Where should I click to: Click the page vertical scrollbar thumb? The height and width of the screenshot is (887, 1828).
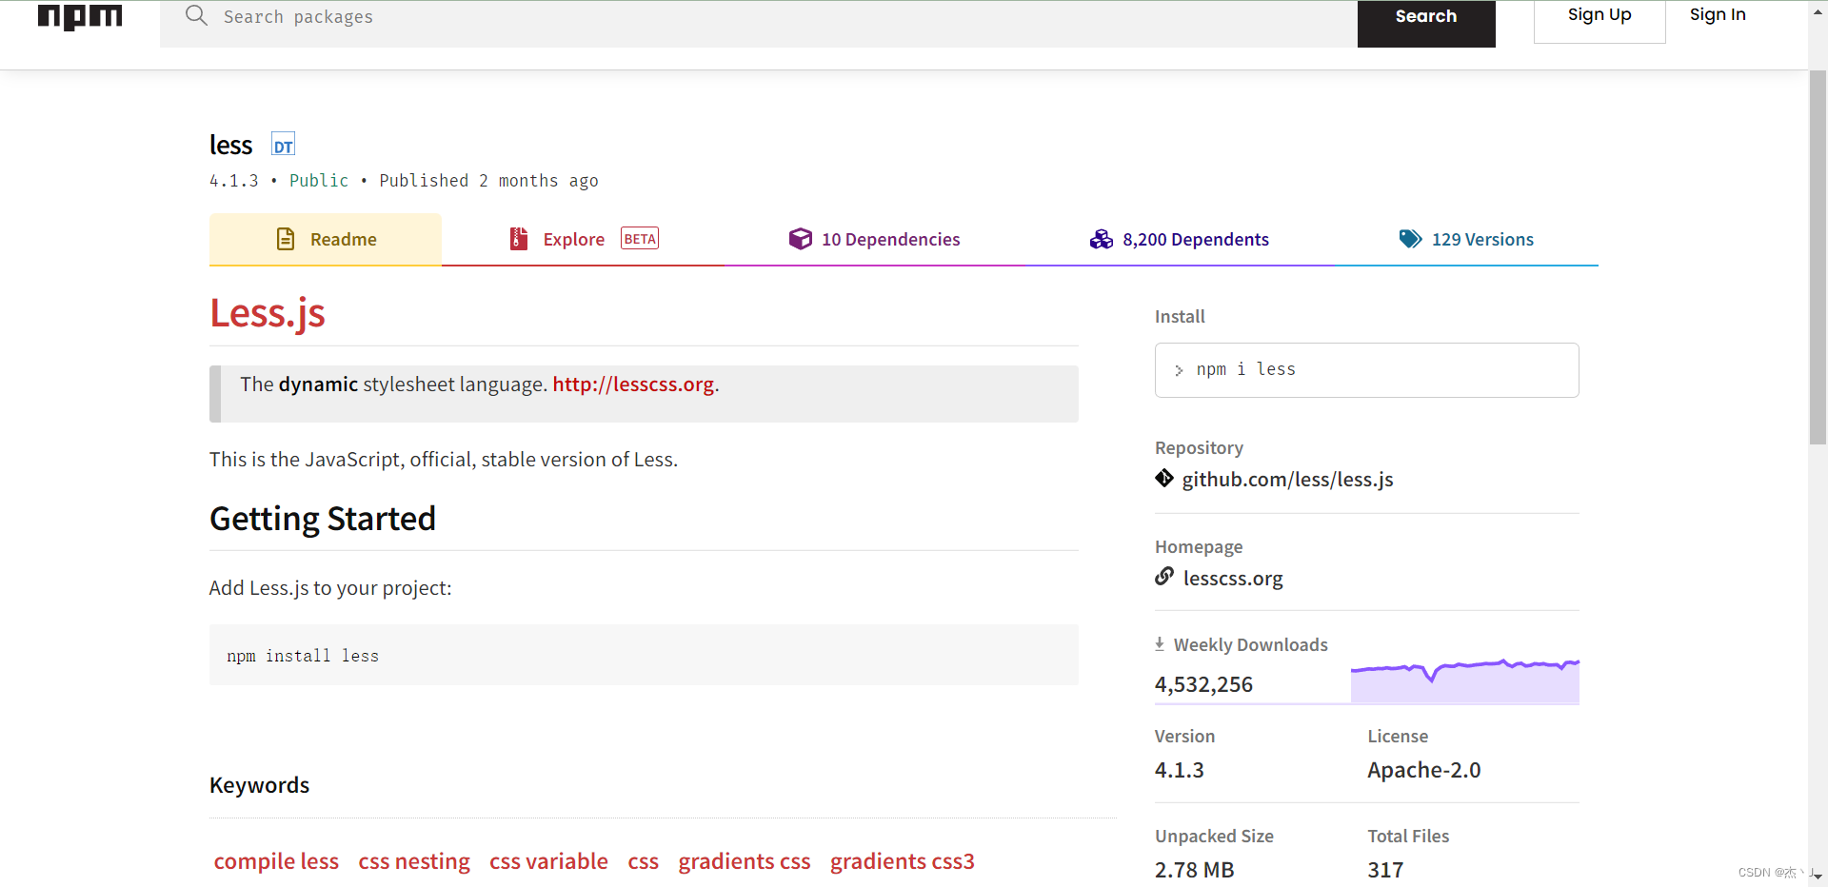[x=1818, y=257]
